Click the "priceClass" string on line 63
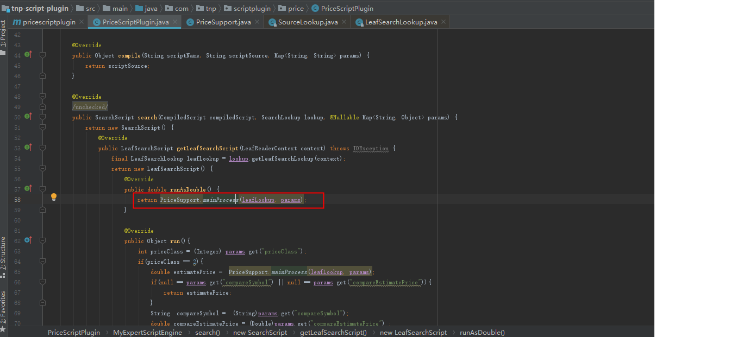Viewport: 731px width, 337px height. (x=281, y=251)
